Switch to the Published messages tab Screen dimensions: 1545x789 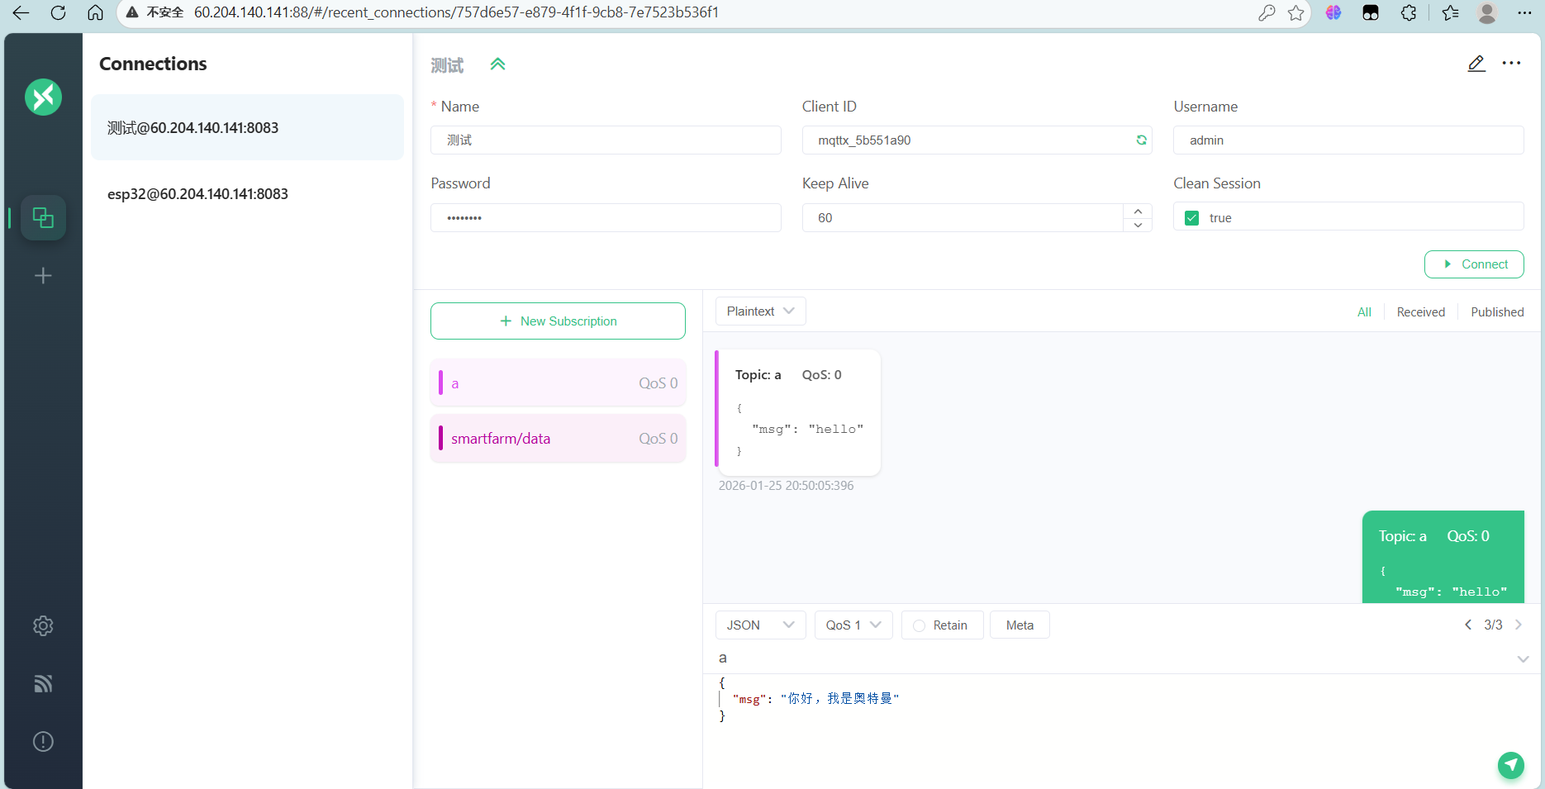pos(1496,312)
